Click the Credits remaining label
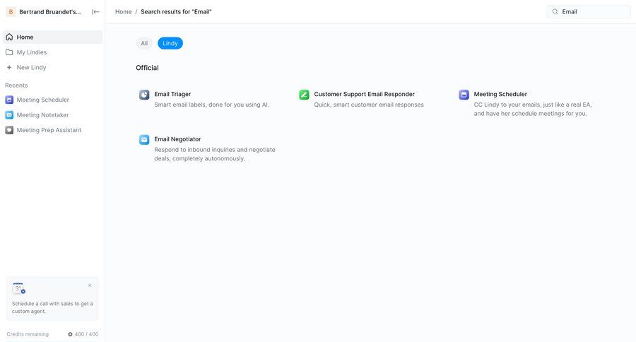This screenshot has width=636, height=342. click(28, 334)
